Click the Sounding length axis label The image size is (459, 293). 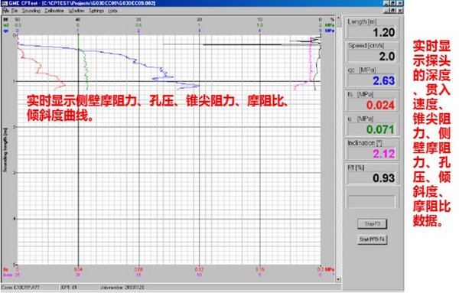[5, 150]
